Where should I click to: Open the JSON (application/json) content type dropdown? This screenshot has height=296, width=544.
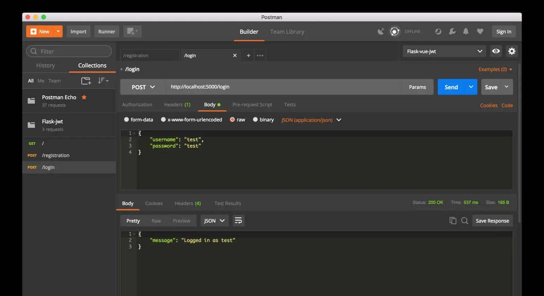click(311, 120)
